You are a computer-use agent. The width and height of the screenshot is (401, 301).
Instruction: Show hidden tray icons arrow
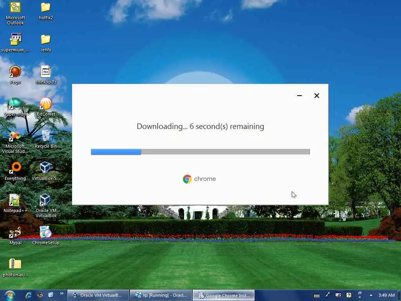[x=371, y=295]
